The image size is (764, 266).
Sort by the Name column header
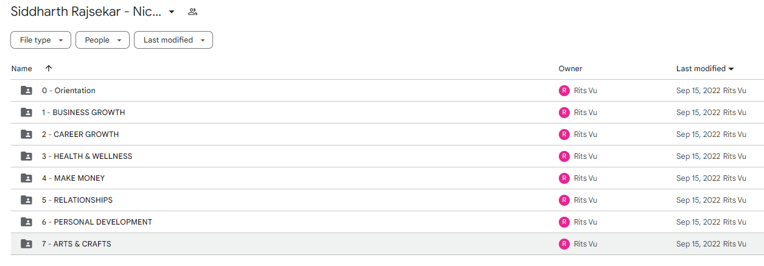coord(22,69)
